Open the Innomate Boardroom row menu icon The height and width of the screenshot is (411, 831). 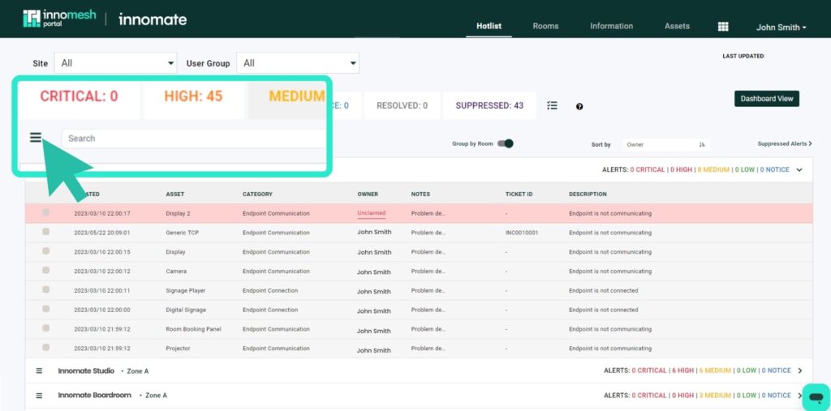click(39, 396)
